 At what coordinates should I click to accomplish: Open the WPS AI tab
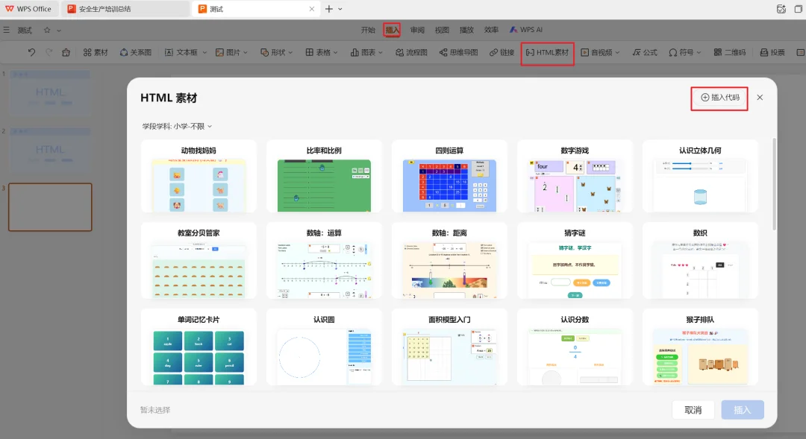click(x=526, y=30)
